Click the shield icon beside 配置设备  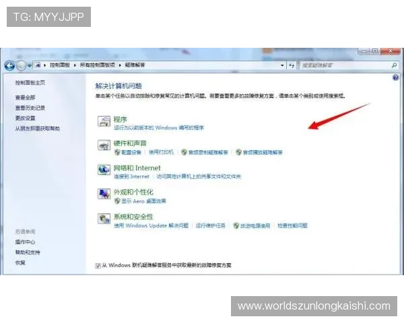tap(117, 152)
